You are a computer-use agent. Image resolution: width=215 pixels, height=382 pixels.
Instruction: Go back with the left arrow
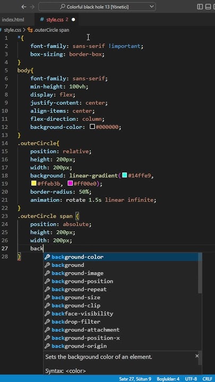(x=24, y=7)
